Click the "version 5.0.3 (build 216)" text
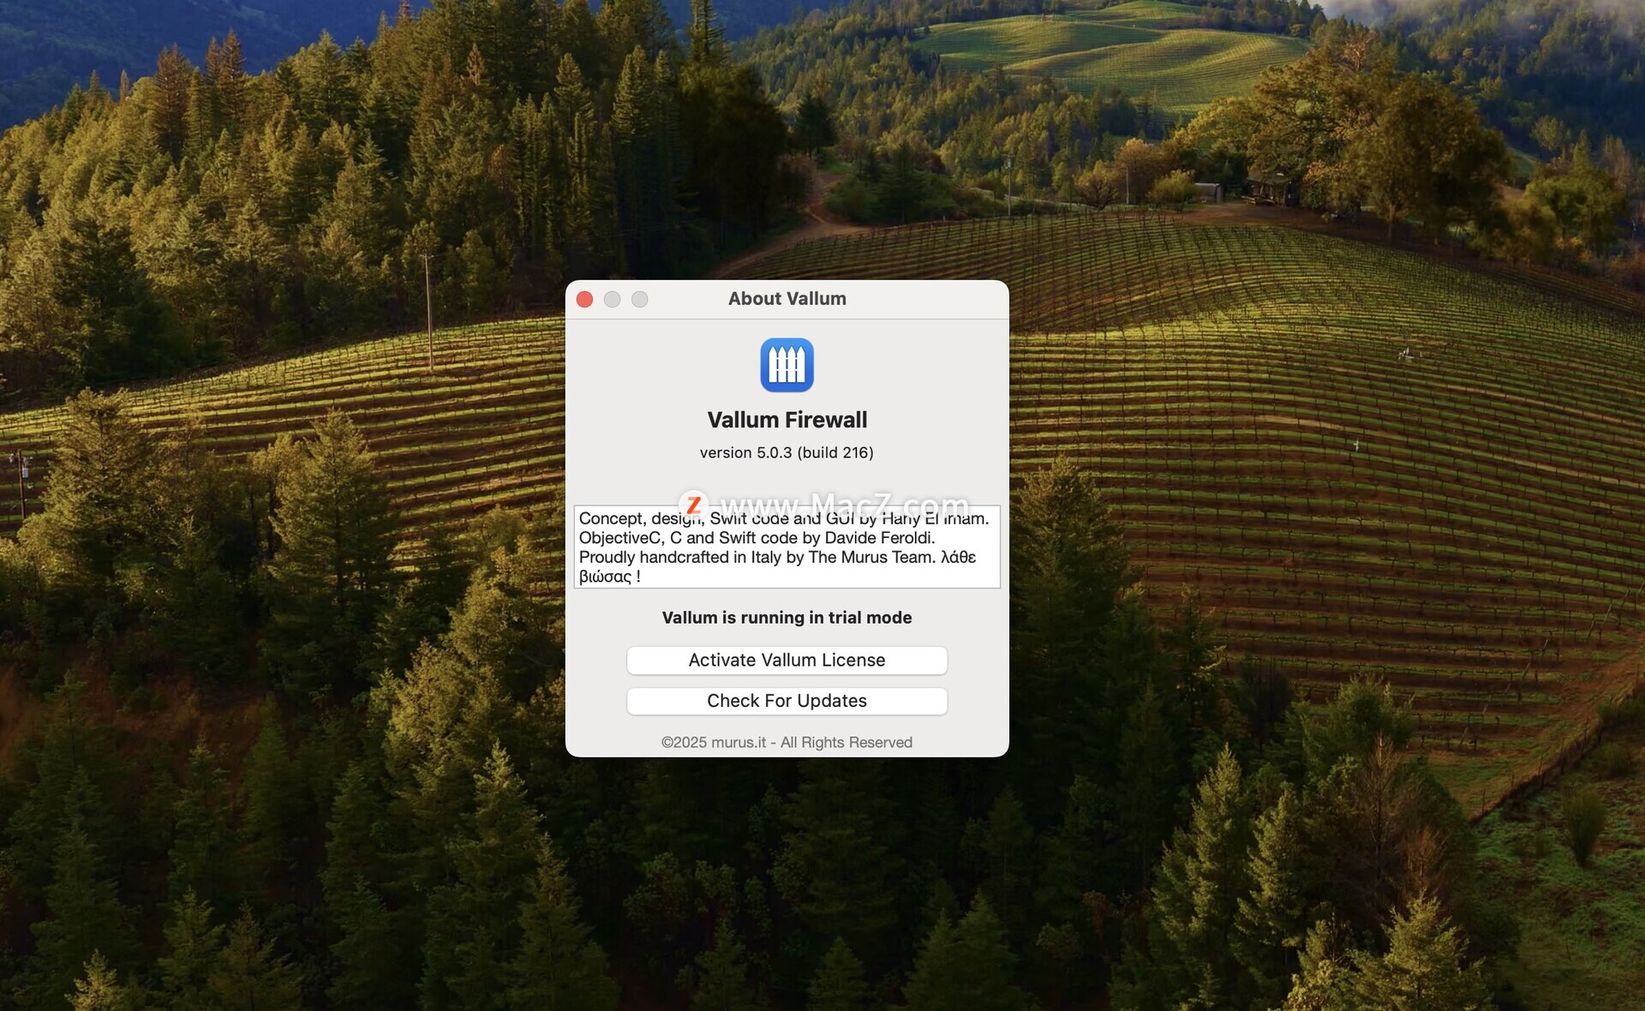 point(787,452)
